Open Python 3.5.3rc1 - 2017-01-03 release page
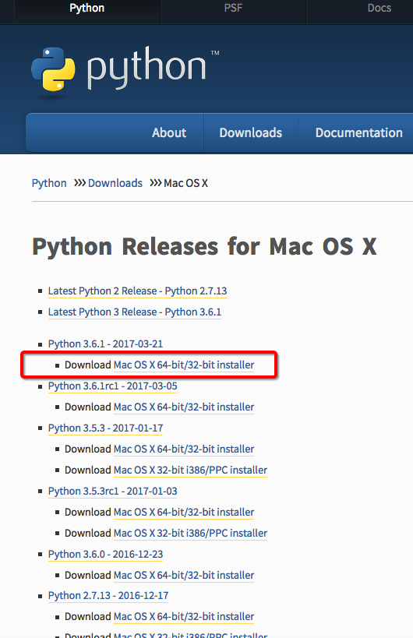The image size is (413, 638). 113,492
